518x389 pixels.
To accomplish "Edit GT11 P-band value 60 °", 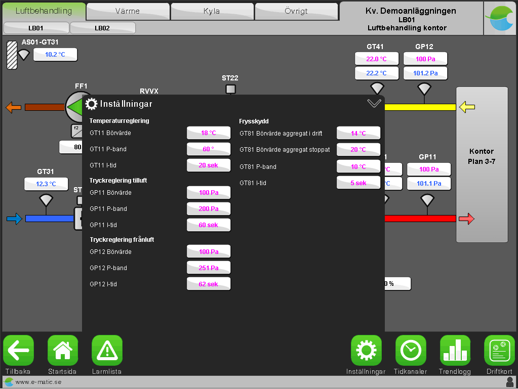I will (x=209, y=149).
